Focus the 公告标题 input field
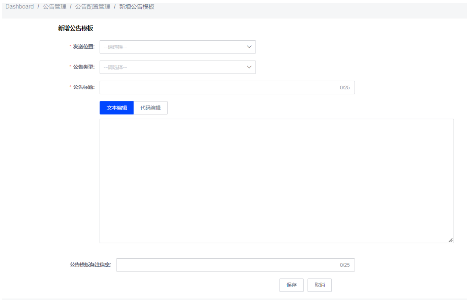The image size is (467, 305). click(x=227, y=87)
